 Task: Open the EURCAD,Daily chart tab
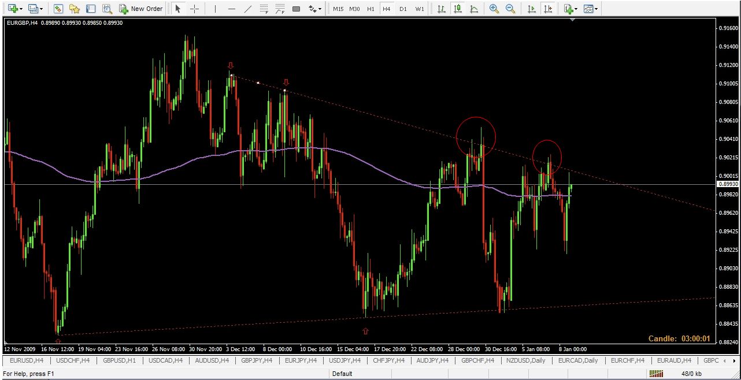coord(578,360)
